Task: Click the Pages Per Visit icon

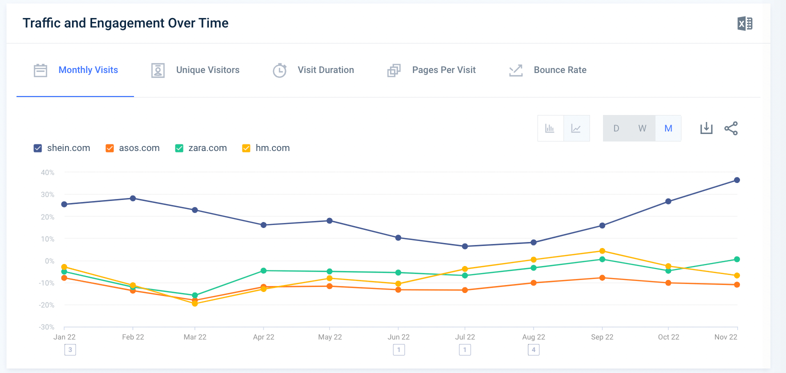Action: pos(394,70)
